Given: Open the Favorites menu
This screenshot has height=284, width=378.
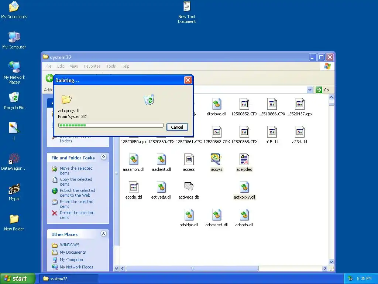Looking at the screenshot, I should tap(92, 66).
